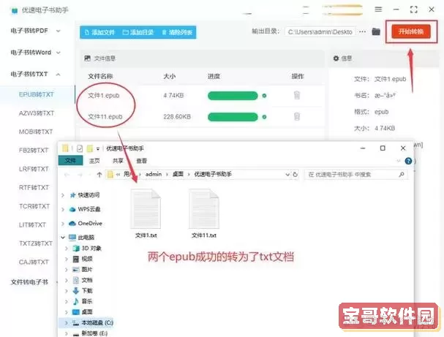Viewport: 444px width, 337px height.
Task: Expand 电子书转PDF sidebar section
Action: pos(35,31)
